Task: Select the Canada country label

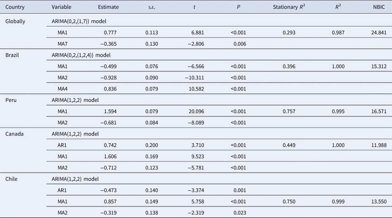Action: [x=14, y=133]
